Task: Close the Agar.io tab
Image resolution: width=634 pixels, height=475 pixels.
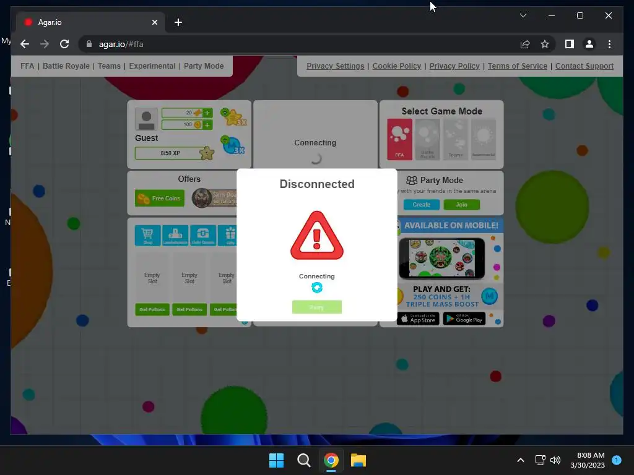Action: pyautogui.click(x=154, y=22)
